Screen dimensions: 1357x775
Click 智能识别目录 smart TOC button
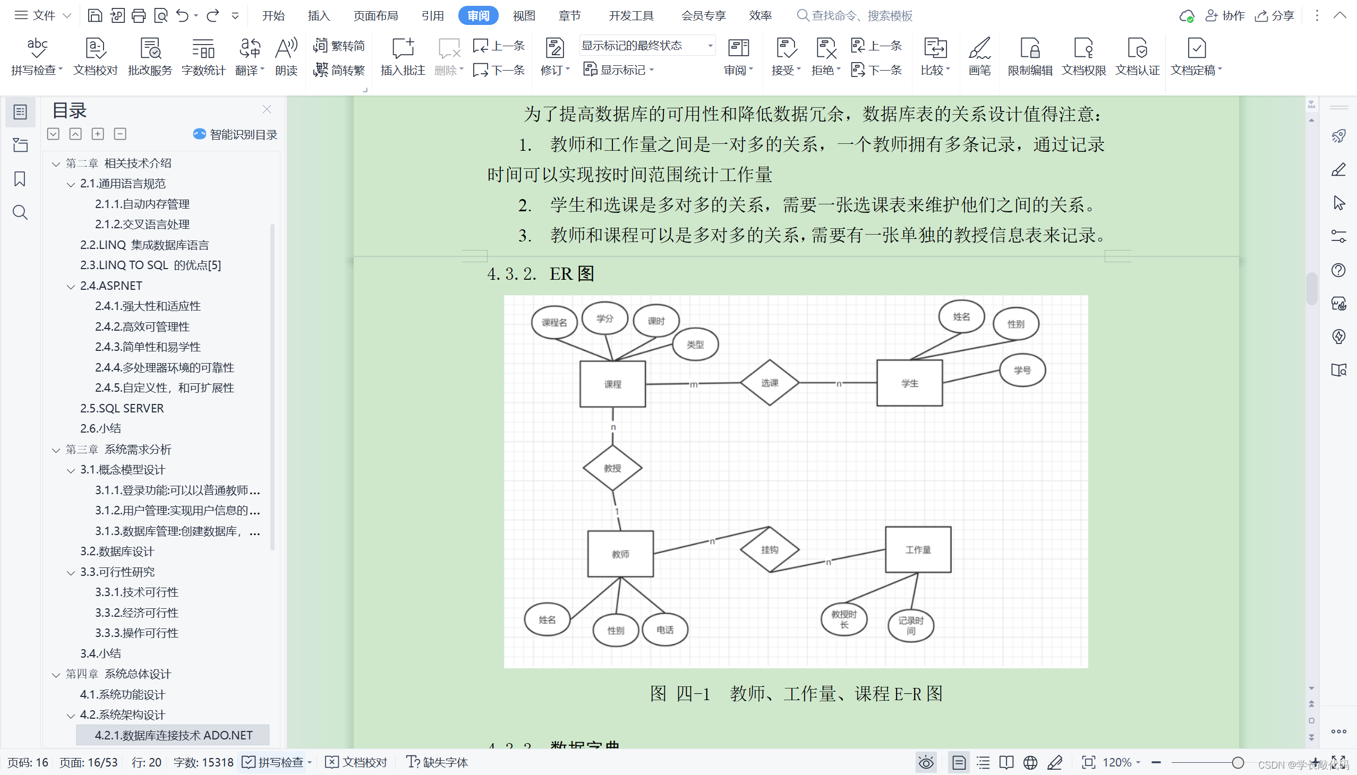pyautogui.click(x=235, y=134)
